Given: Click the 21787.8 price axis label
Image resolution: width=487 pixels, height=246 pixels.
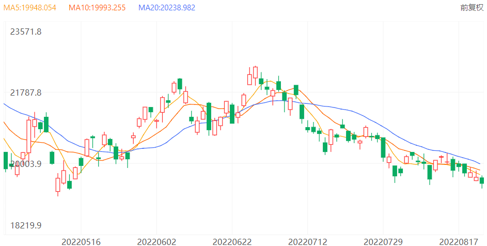Looking at the screenshot, I should [26, 93].
